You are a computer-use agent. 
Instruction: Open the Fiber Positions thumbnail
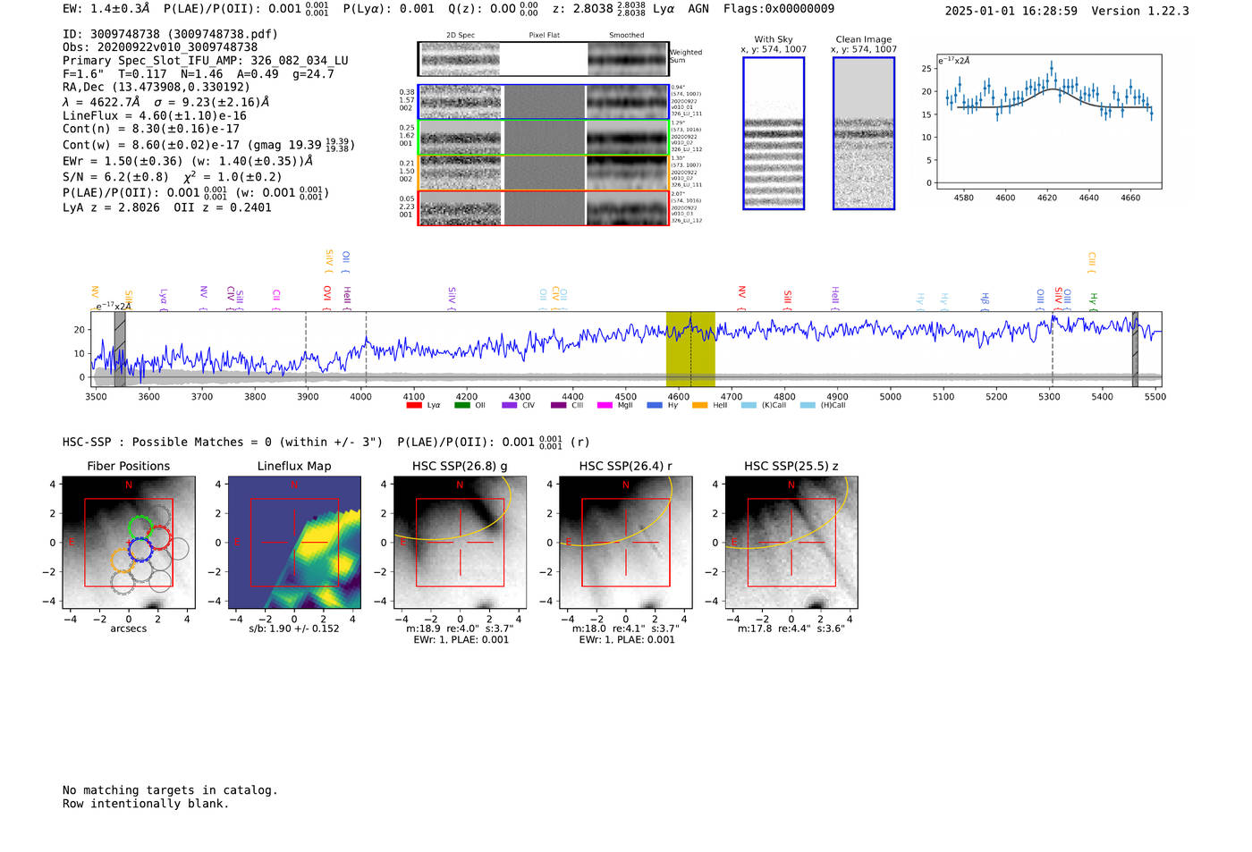[129, 543]
